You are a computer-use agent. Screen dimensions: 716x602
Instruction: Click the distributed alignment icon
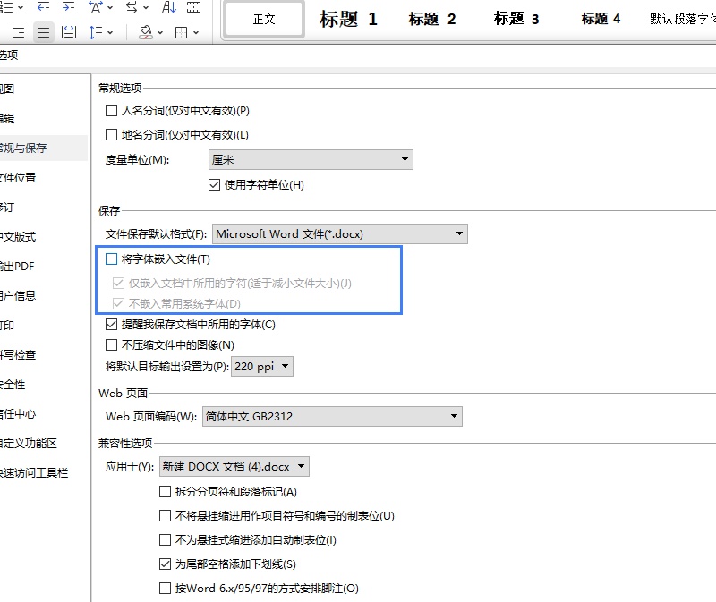tap(69, 32)
